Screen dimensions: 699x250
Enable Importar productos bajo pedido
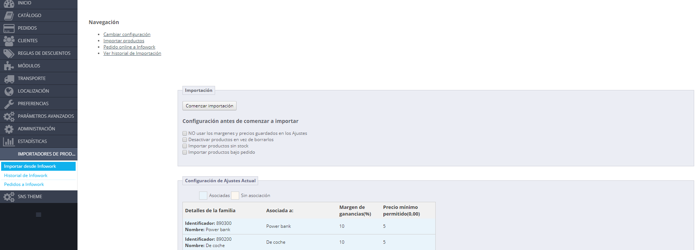pyautogui.click(x=185, y=152)
